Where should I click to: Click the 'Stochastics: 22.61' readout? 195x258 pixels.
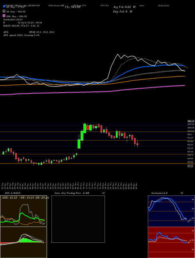click(12, 20)
